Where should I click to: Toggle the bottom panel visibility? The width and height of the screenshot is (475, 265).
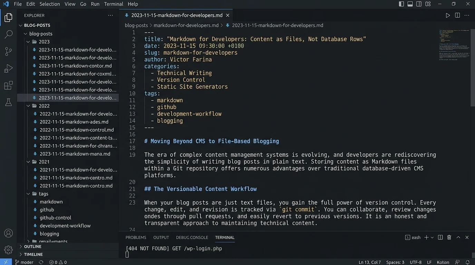[410, 4]
